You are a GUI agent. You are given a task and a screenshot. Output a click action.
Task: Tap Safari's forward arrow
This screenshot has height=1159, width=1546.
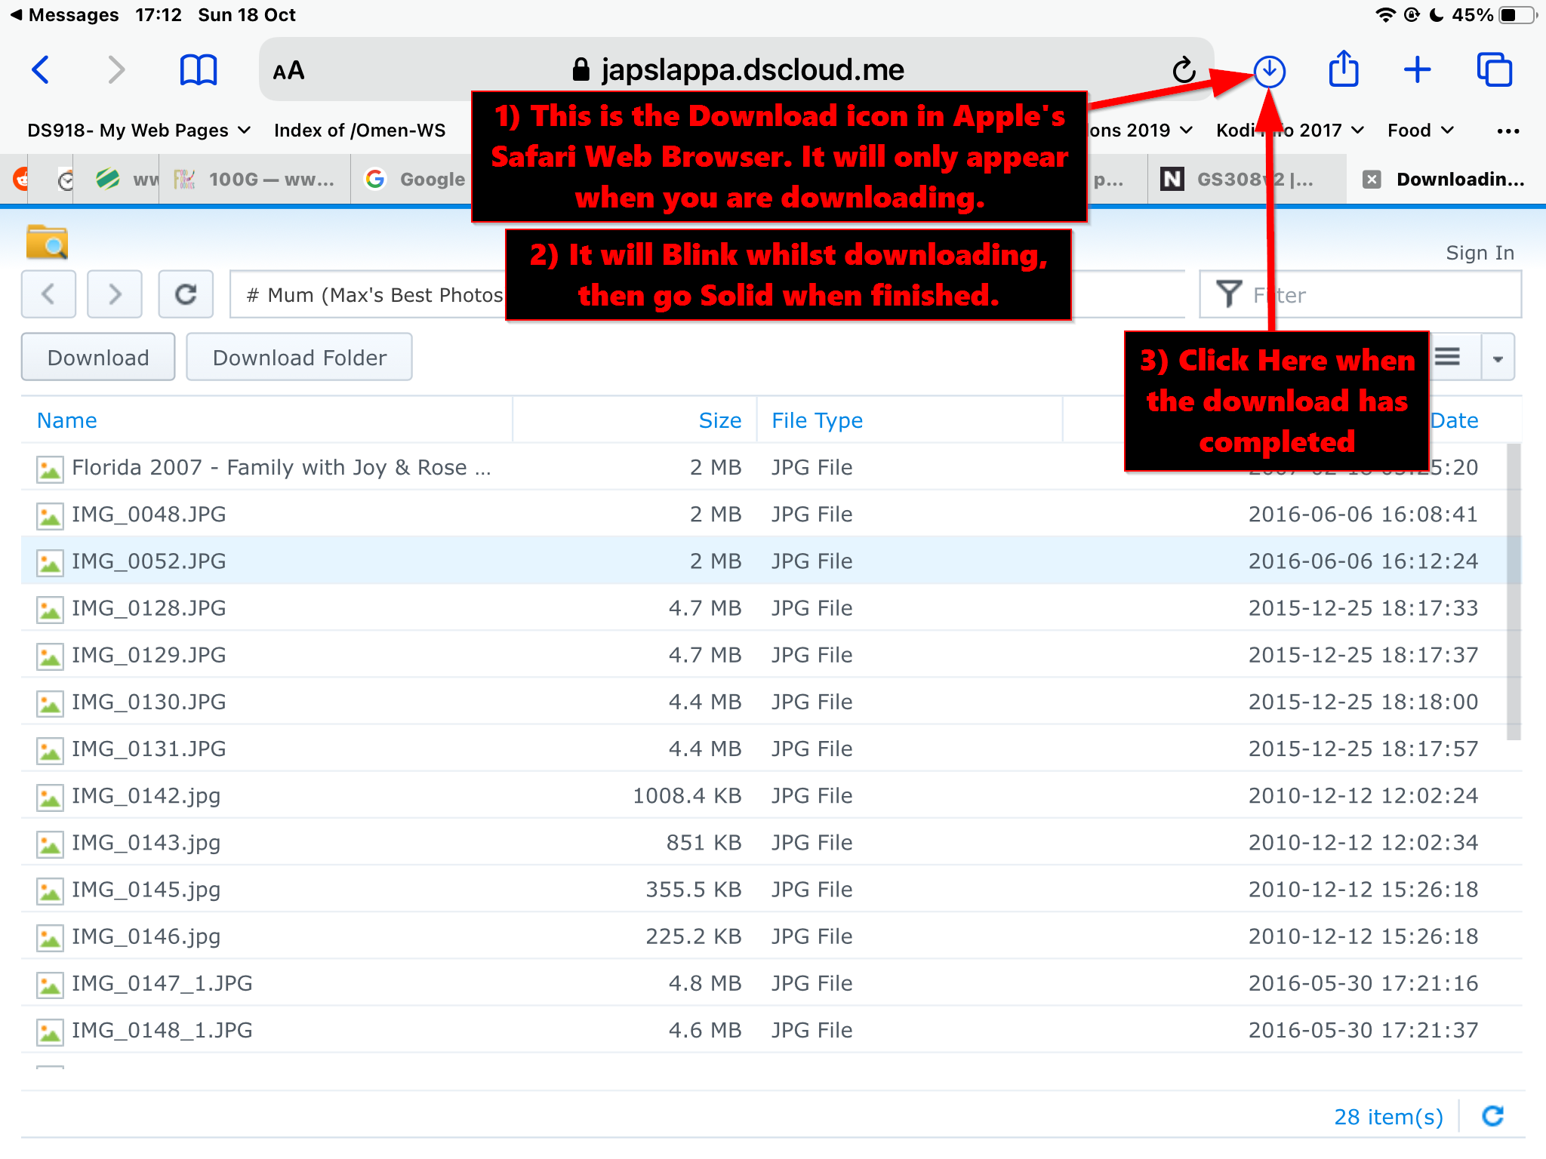[x=115, y=70]
